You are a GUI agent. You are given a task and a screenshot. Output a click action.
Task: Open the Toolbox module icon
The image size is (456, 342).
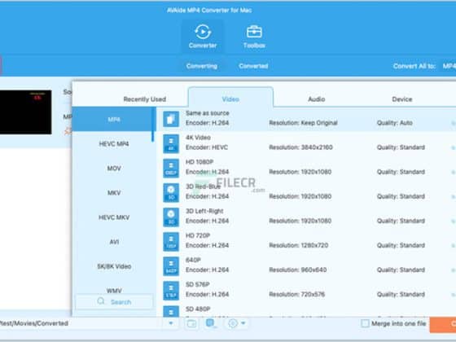[254, 32]
